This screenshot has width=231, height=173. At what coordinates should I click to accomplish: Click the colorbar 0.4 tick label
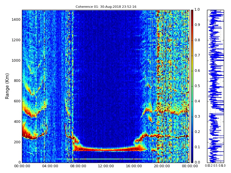(197, 101)
